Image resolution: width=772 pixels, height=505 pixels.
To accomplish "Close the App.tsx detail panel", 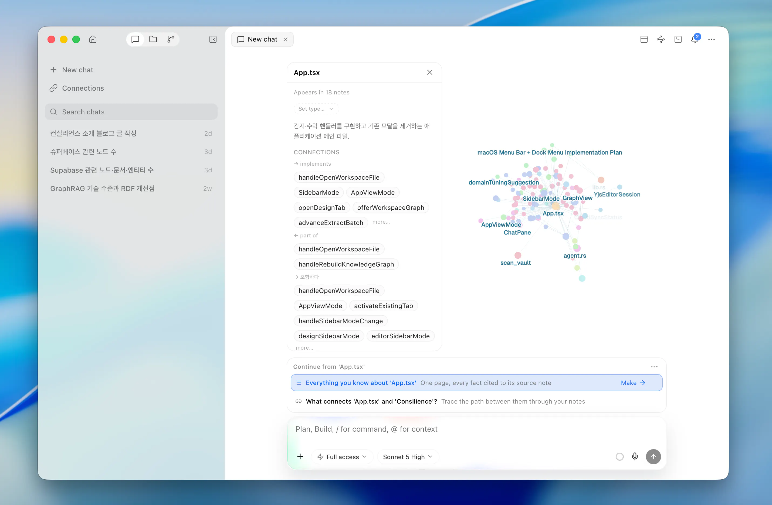I will click(429, 72).
